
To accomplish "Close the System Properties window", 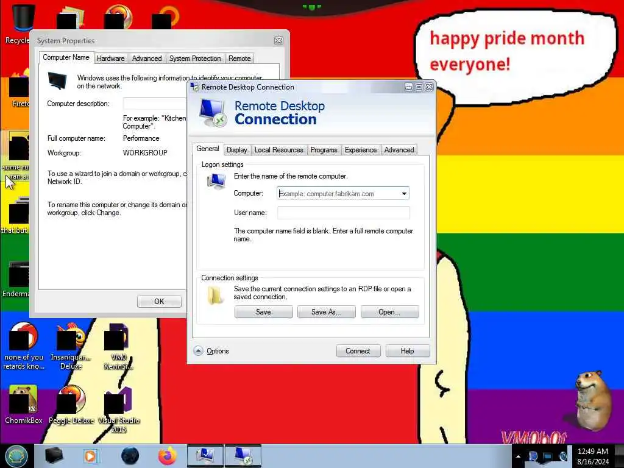I will (279, 40).
